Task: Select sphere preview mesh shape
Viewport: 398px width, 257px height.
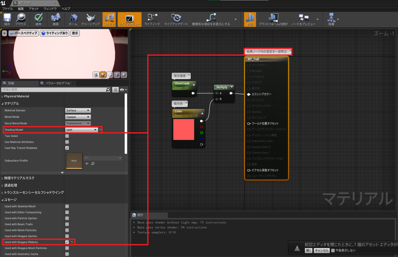Action: coord(103,75)
